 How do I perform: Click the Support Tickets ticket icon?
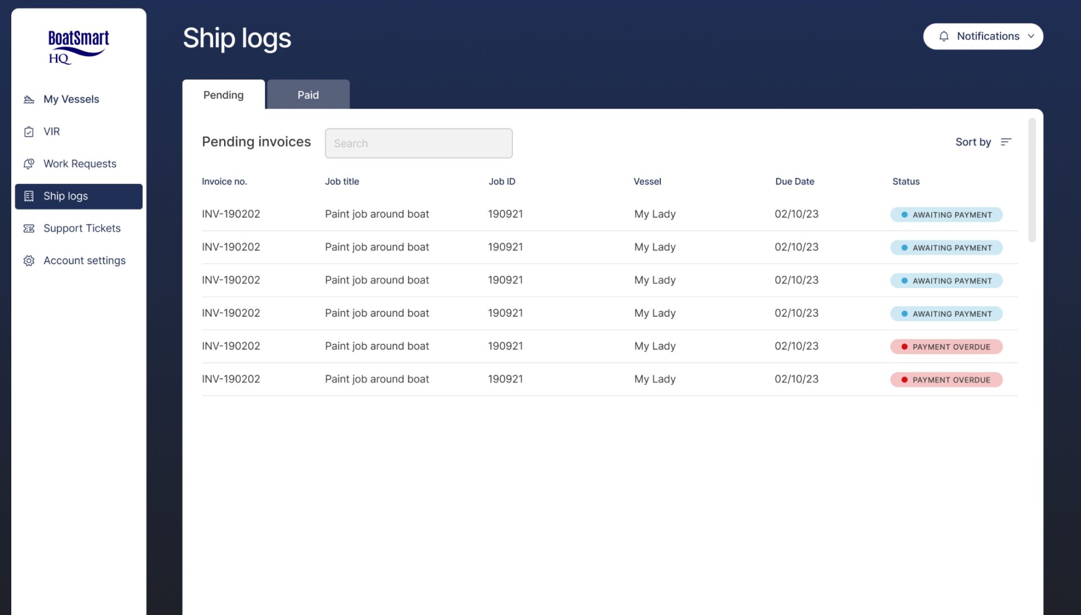(x=29, y=228)
